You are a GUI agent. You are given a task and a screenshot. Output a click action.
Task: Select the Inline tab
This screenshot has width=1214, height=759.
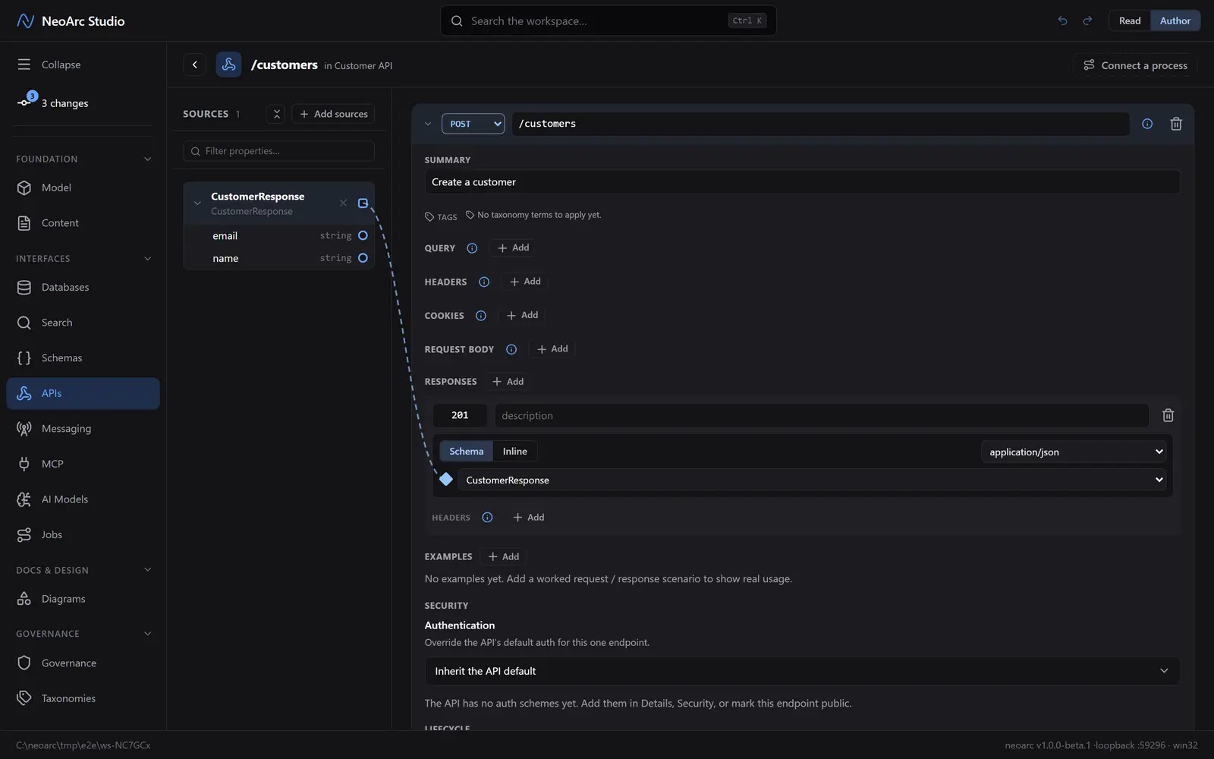[514, 451]
